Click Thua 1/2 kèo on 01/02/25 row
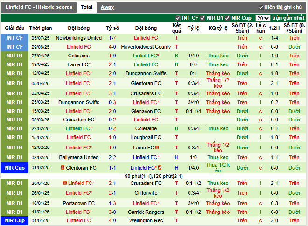 [218, 168]
